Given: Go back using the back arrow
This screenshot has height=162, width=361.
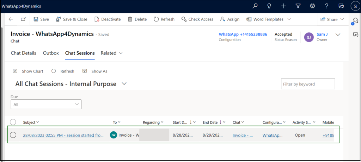Looking at the screenshot, I should pyautogui.click(x=11, y=19).
